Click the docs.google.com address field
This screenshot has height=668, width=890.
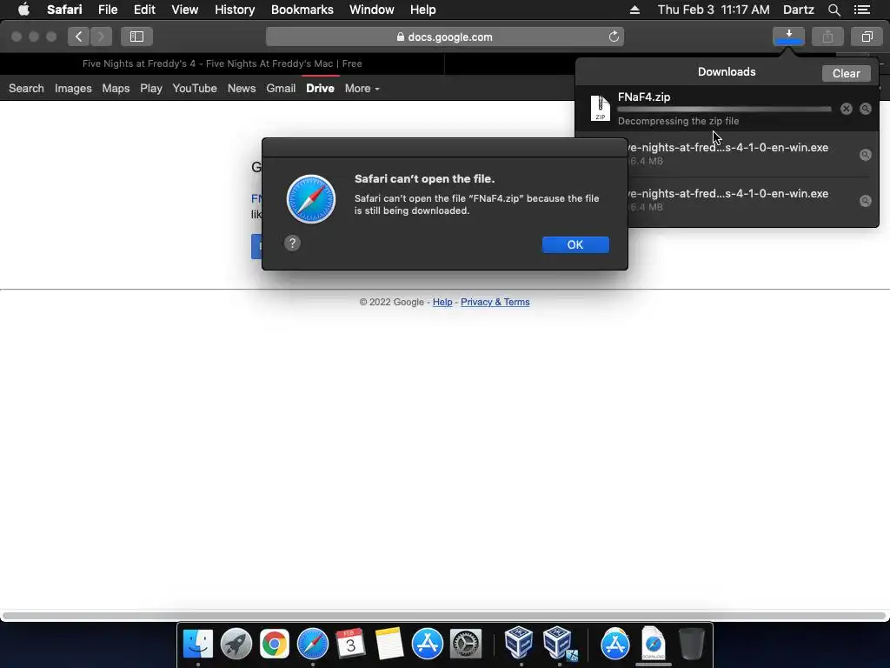(x=444, y=37)
